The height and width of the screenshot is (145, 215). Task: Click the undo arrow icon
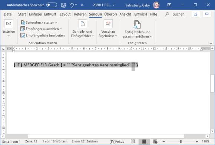(72, 5)
